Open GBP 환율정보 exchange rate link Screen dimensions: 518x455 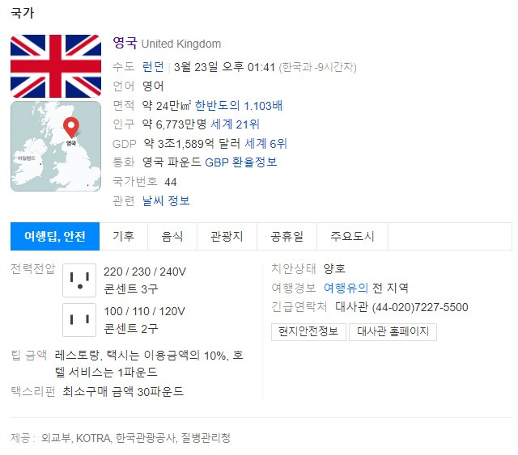[x=241, y=162]
